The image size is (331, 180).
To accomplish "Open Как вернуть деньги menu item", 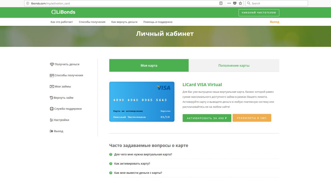I will [x=124, y=22].
